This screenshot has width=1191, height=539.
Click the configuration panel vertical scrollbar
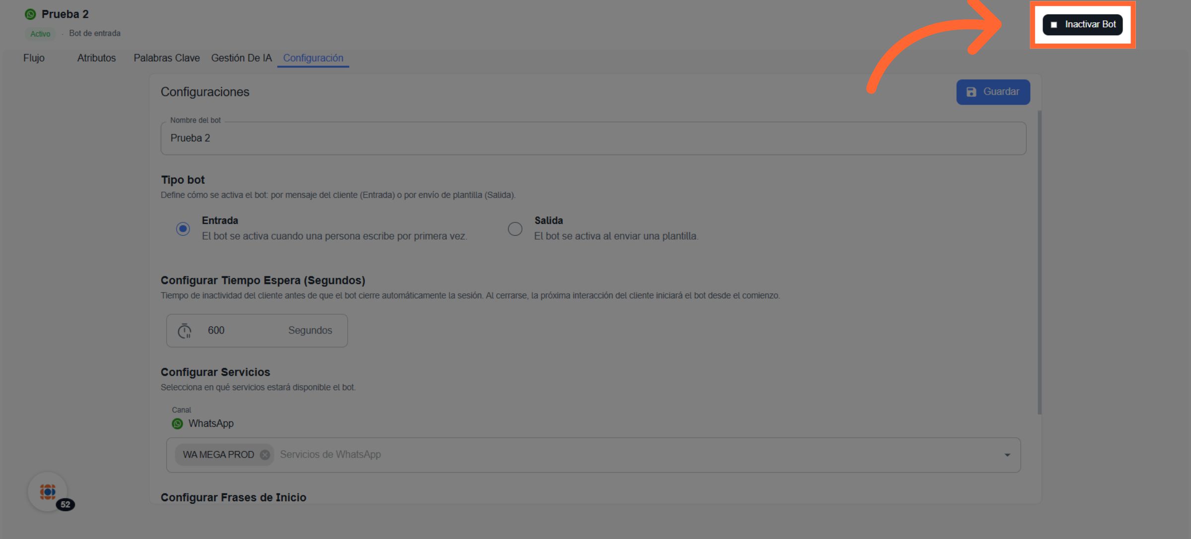pos(1039,262)
